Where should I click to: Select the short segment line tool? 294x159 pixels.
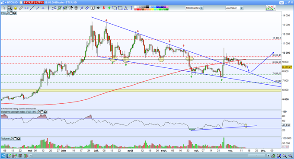(x=38, y=8)
